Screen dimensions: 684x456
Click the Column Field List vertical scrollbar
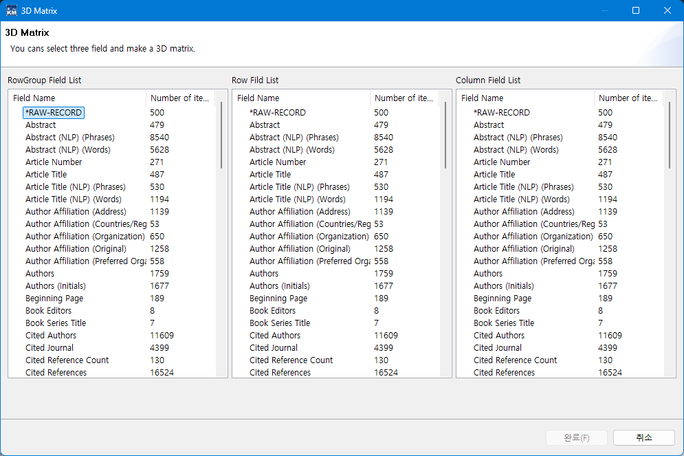670,135
